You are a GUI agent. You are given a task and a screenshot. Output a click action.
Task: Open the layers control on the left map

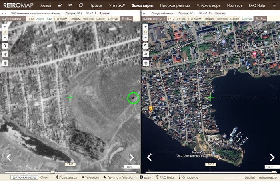click(x=5, y=63)
